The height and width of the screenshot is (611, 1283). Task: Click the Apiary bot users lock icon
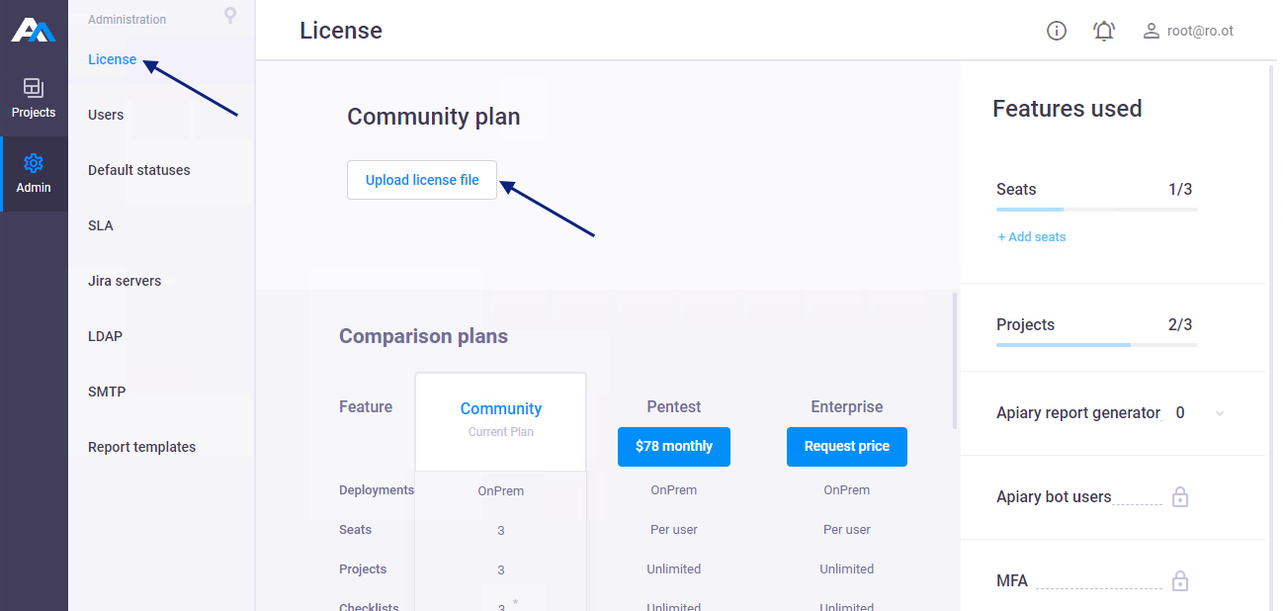coord(1180,497)
